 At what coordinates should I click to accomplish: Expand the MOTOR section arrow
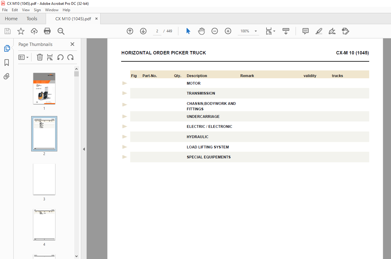(x=124, y=83)
